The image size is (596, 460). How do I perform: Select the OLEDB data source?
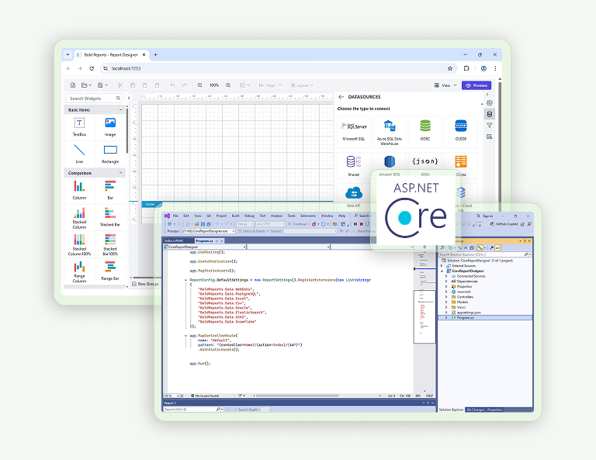461,132
